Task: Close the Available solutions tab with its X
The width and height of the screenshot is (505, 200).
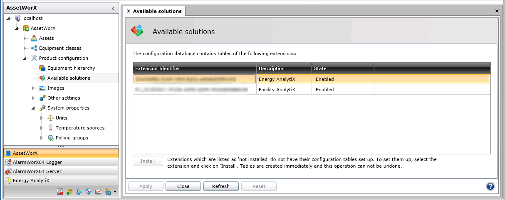Action: pos(129,11)
